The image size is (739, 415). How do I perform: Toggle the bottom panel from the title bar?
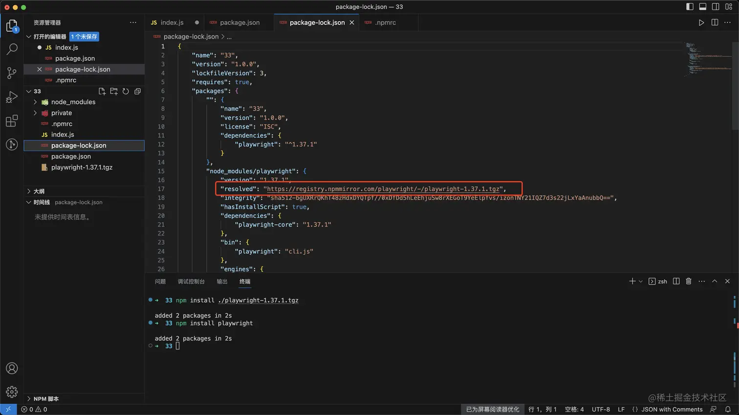click(x=702, y=7)
